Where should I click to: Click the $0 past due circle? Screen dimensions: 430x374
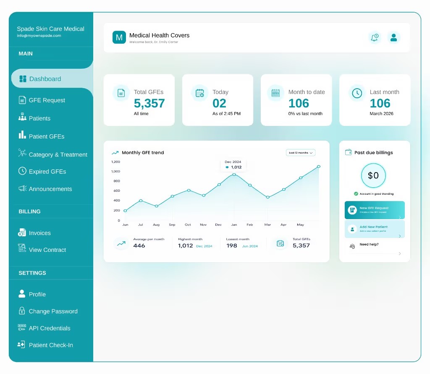click(x=373, y=175)
